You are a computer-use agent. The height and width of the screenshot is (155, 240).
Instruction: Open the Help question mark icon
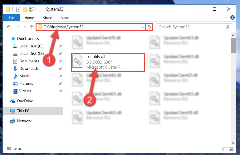232,17
